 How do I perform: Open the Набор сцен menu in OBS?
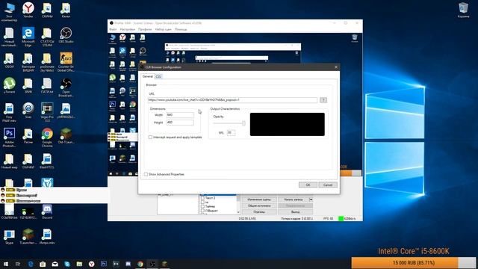163,29
